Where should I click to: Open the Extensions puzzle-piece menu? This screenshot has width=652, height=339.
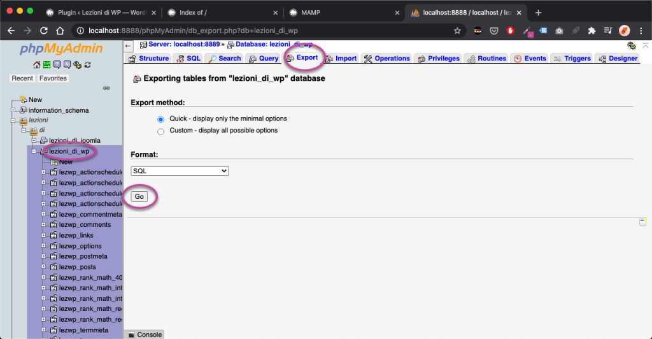click(592, 31)
